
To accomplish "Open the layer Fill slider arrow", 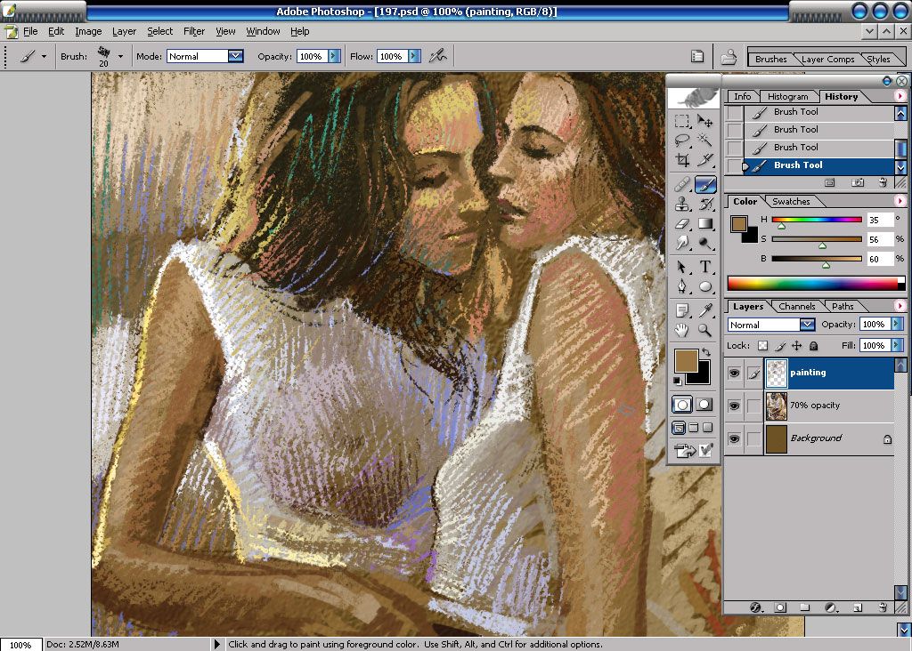I will (896, 346).
